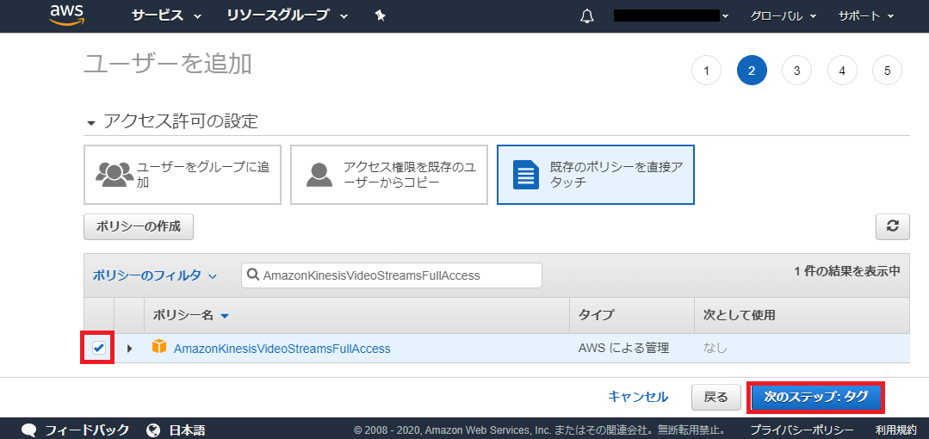This screenshot has height=439, width=929.
Task: Click the 1 件の結果を表示中 text
Action: click(x=847, y=271)
